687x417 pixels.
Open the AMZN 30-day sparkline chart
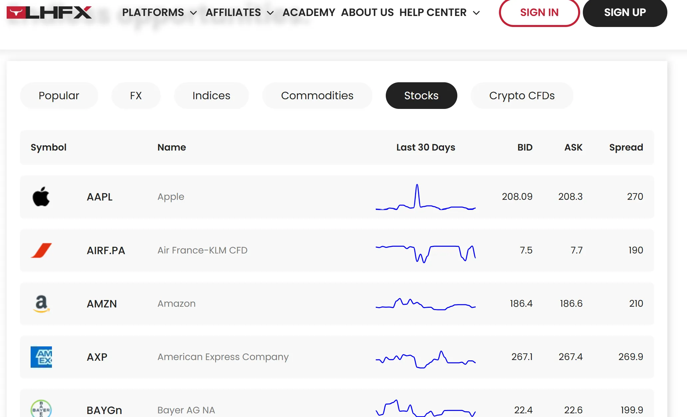tap(426, 304)
